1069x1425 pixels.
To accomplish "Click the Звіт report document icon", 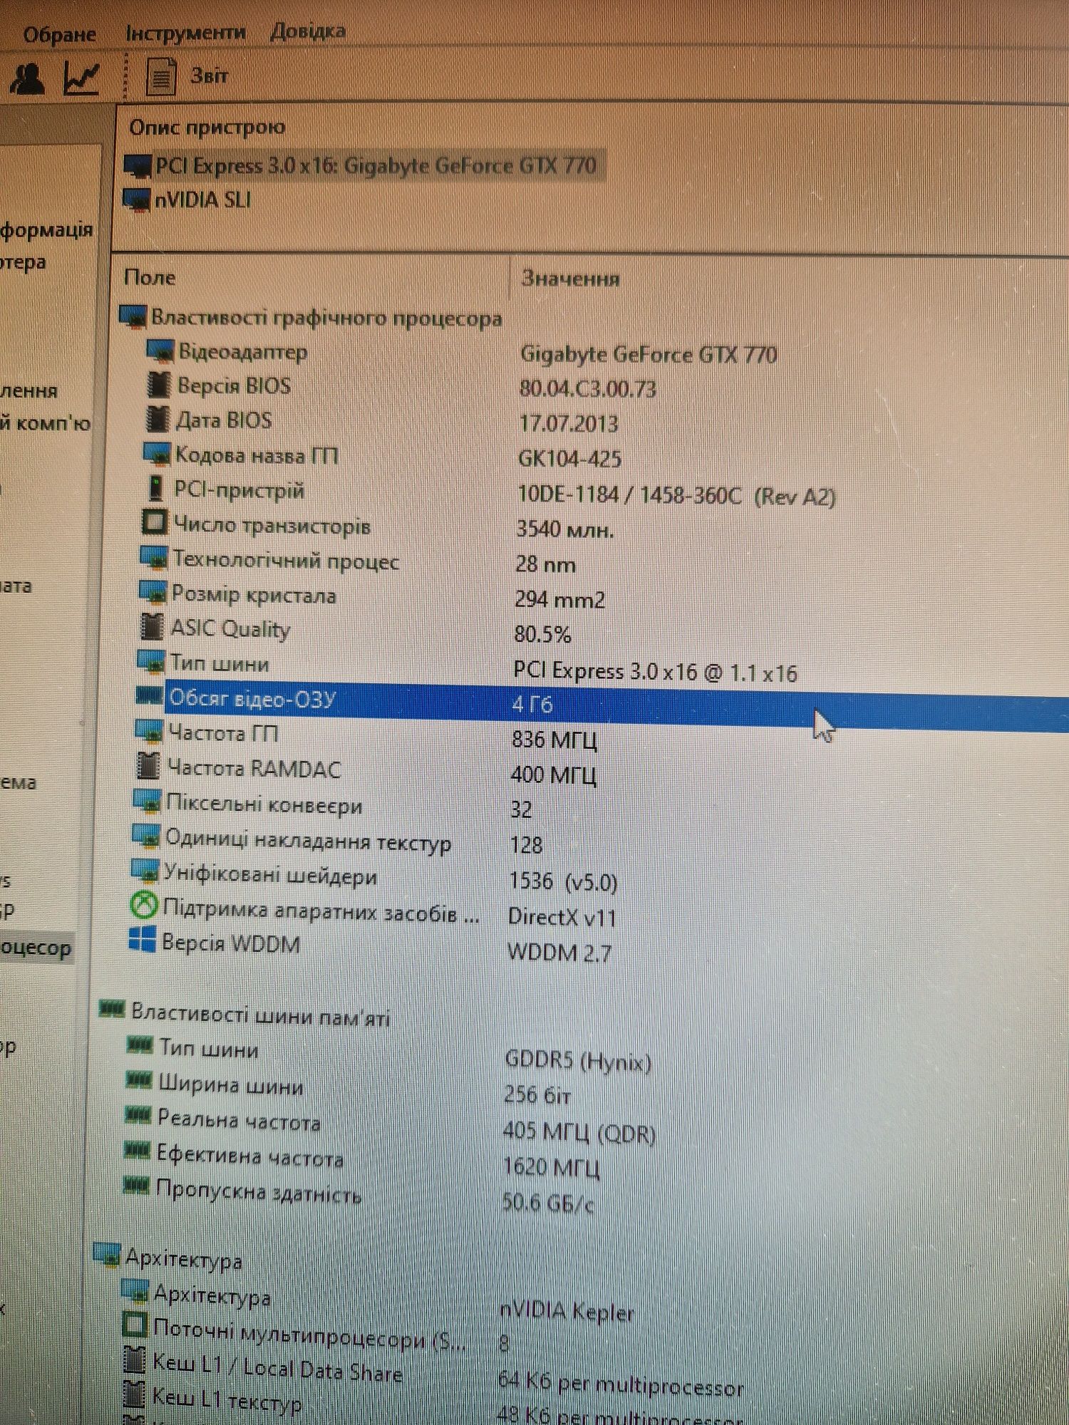I will click(161, 76).
